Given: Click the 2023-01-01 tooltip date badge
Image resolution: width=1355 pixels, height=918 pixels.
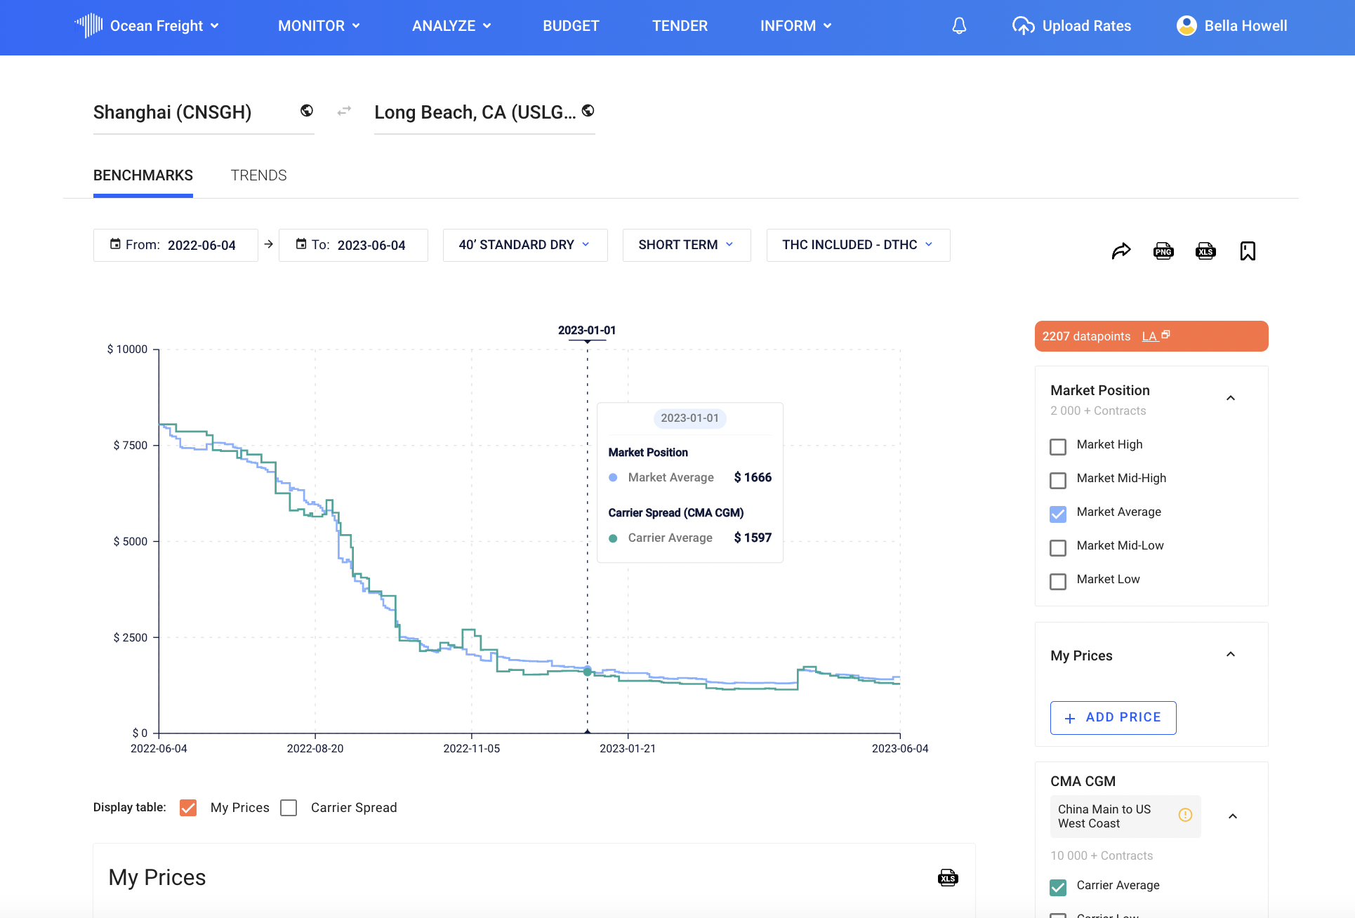Looking at the screenshot, I should (x=689, y=418).
